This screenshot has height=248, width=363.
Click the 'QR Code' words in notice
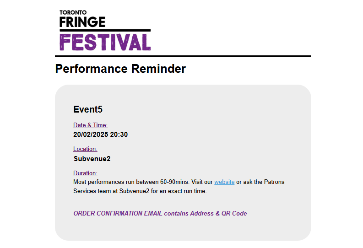(234, 213)
